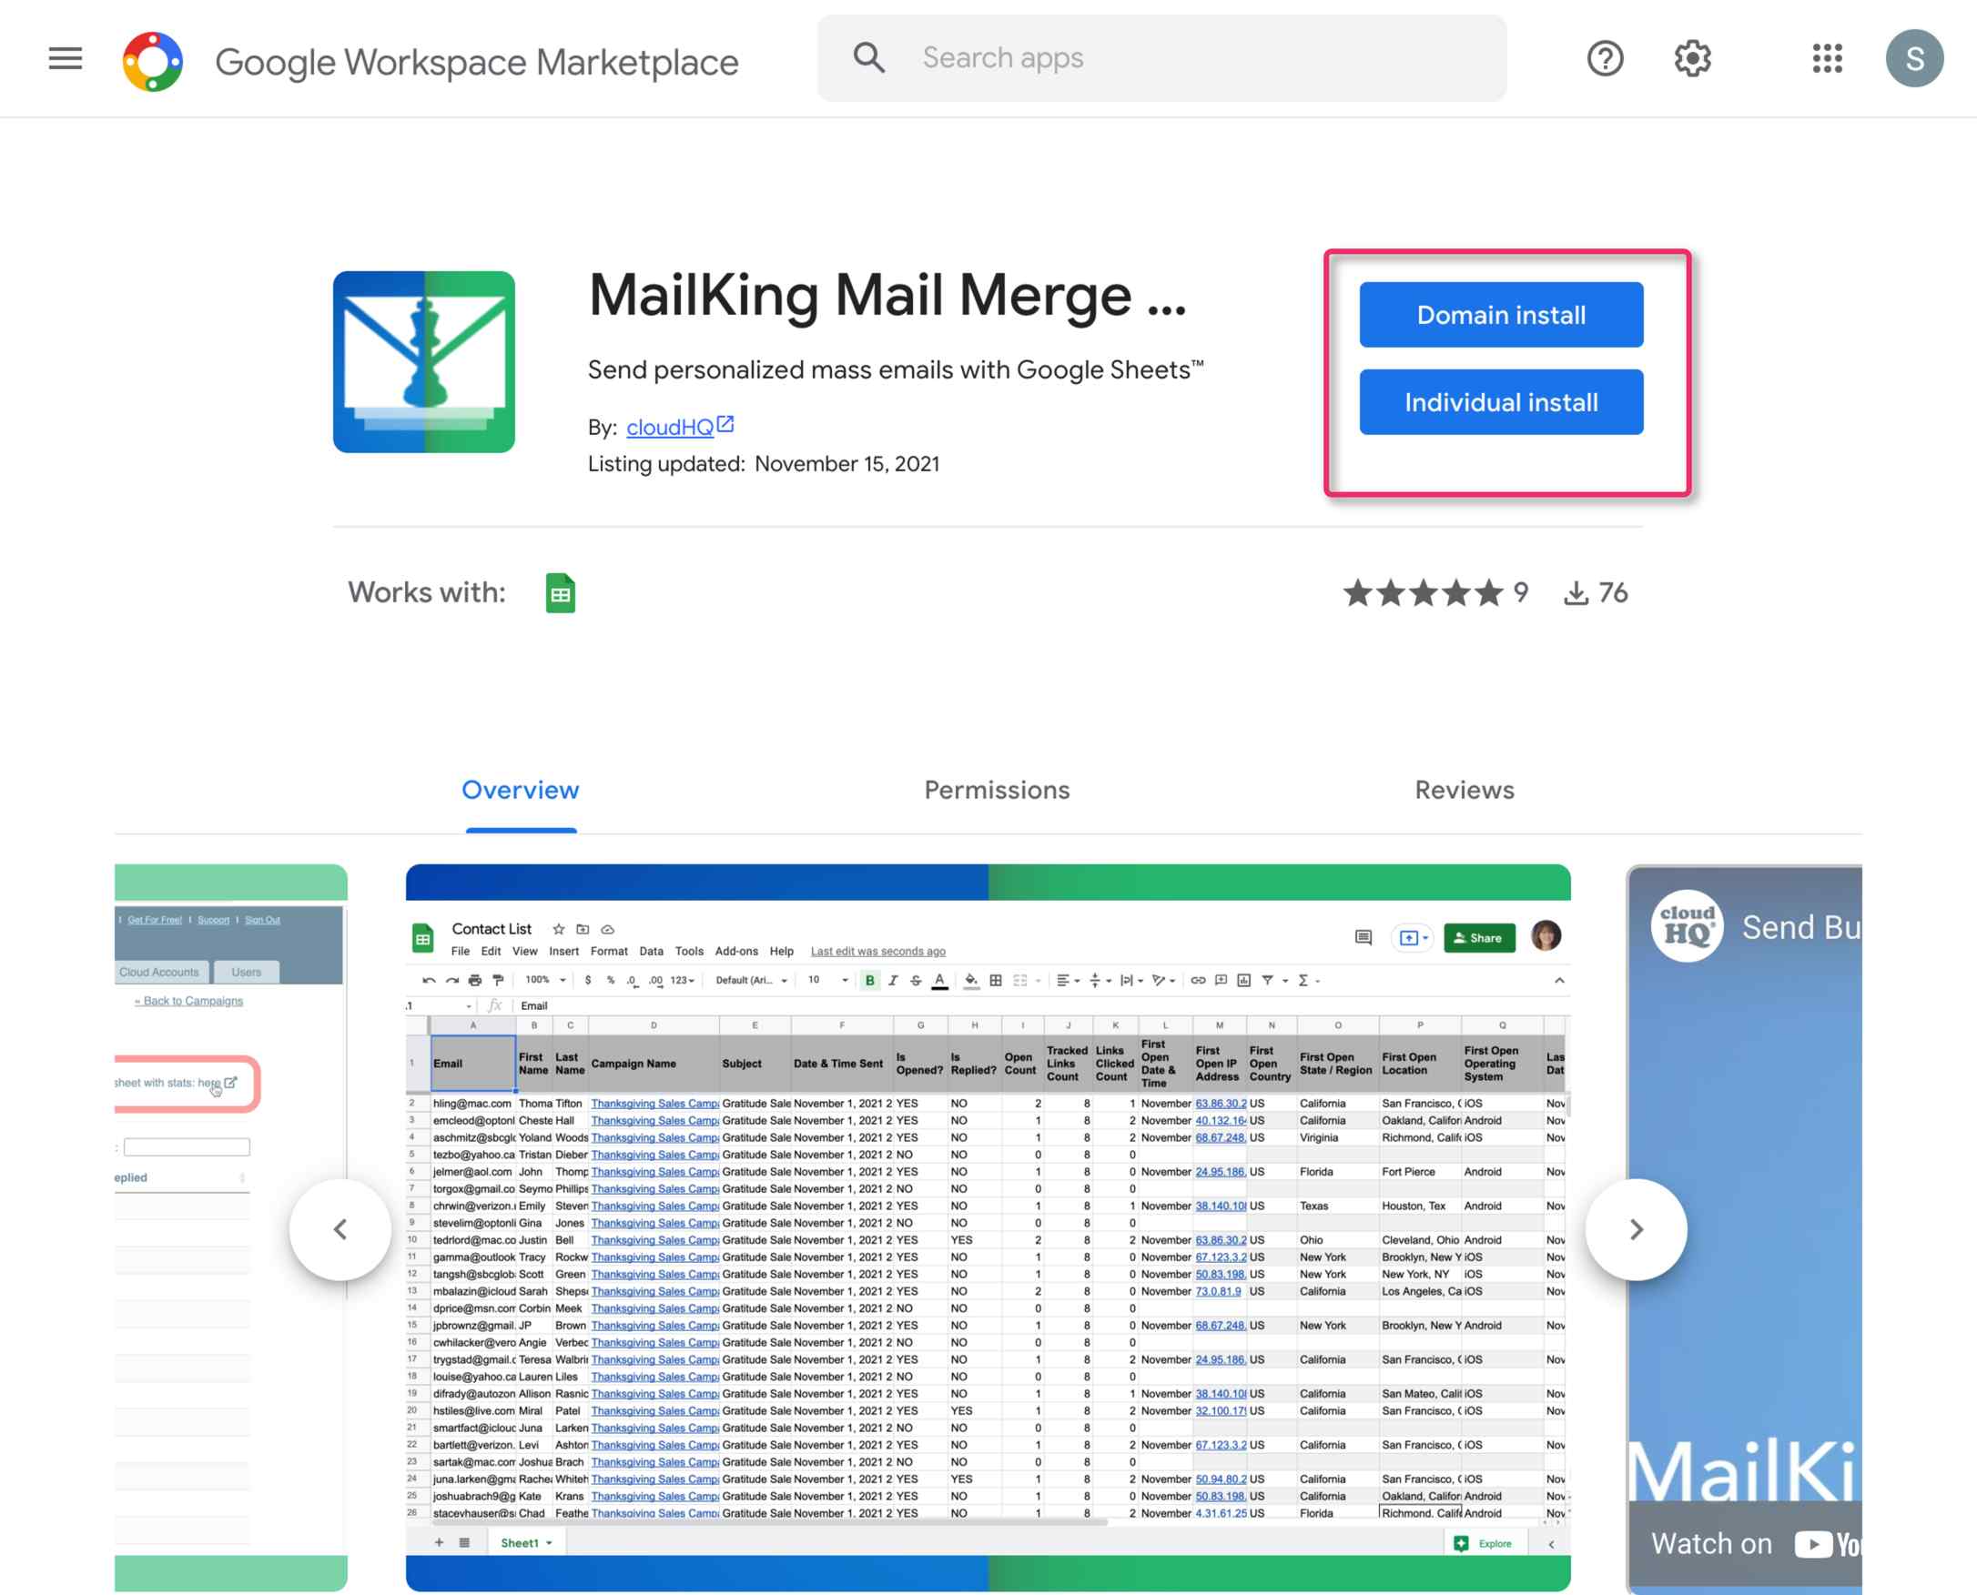
Task: Open the hamburger main menu
Action: pos(66,59)
